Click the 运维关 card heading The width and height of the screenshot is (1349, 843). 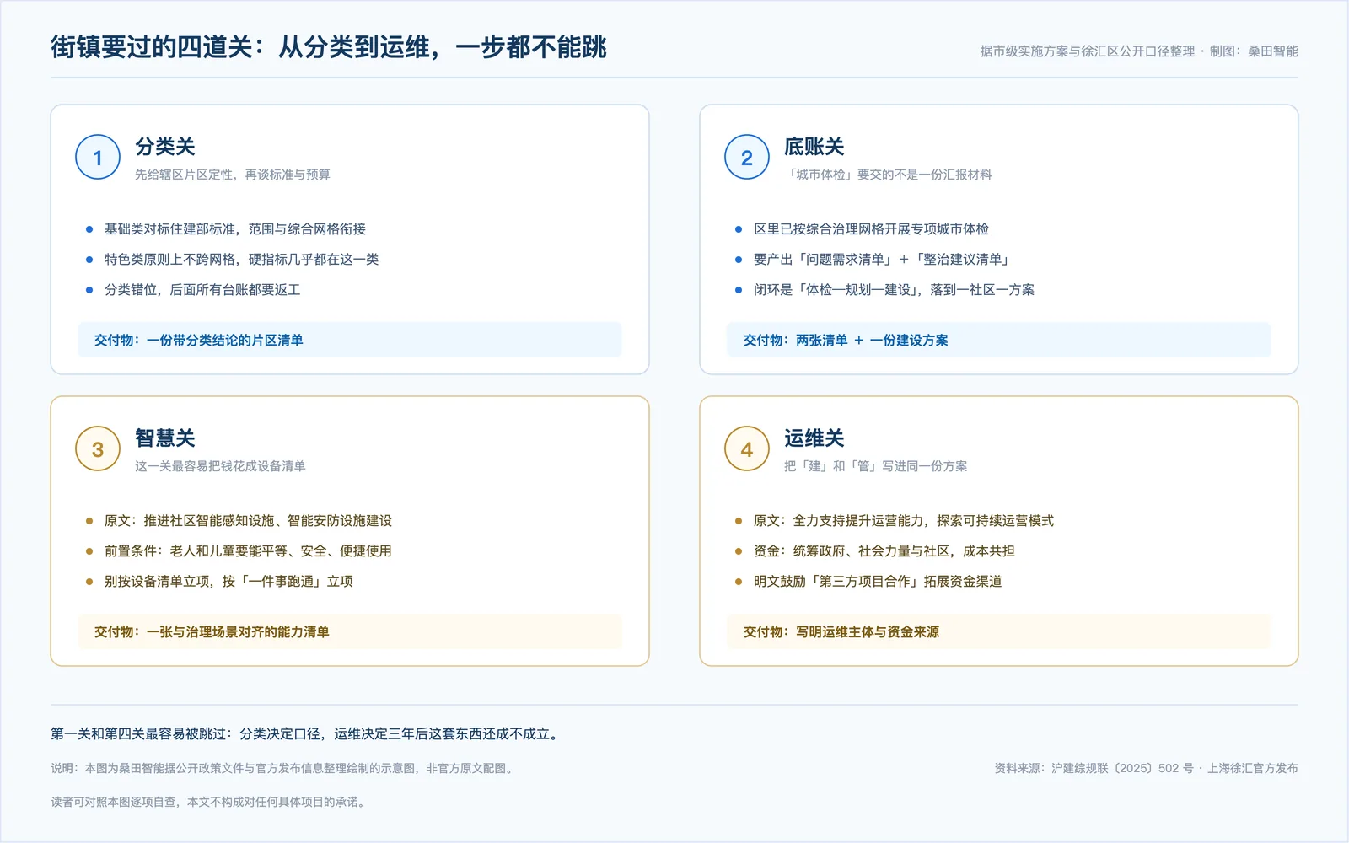(814, 438)
